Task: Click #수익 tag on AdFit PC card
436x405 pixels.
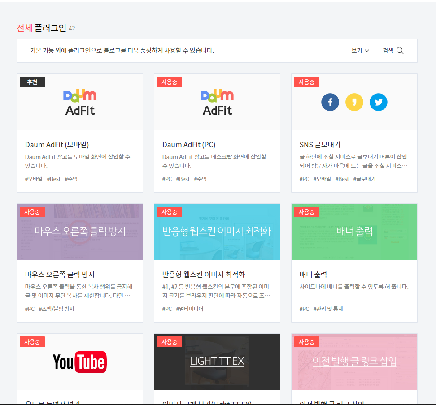Action: [x=200, y=179]
